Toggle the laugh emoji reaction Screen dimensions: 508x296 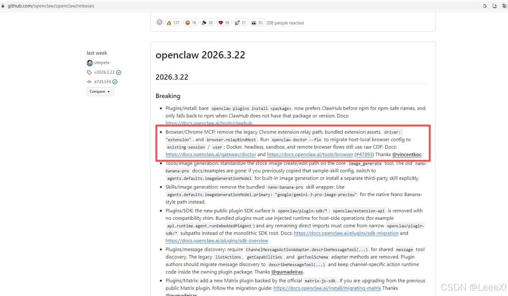pos(191,22)
